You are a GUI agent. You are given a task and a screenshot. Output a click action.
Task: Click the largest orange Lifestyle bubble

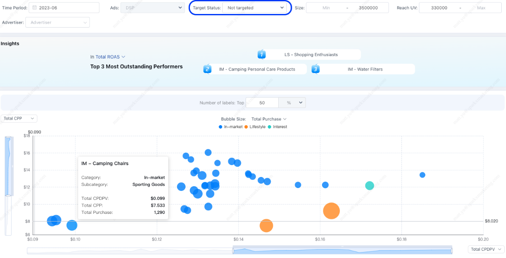point(331,211)
